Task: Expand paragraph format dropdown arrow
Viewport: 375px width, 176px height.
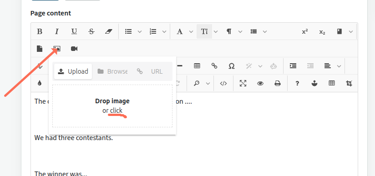Action: pos(240,31)
